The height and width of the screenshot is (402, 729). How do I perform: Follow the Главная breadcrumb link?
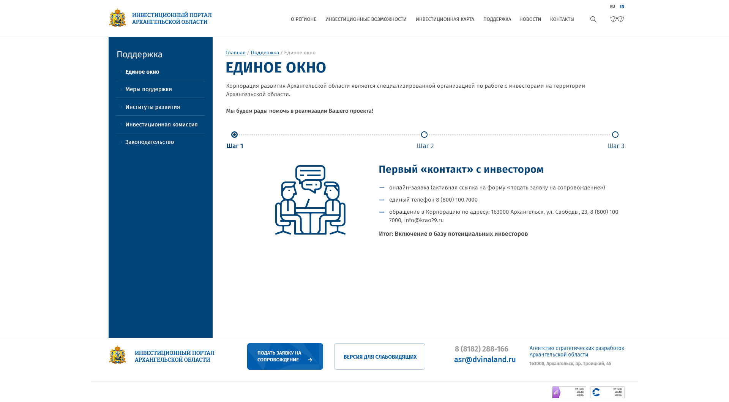point(235,53)
